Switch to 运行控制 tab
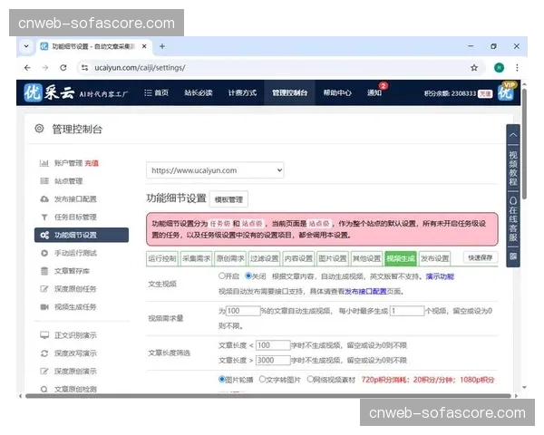The height and width of the screenshot is (435, 544). [x=162, y=259]
